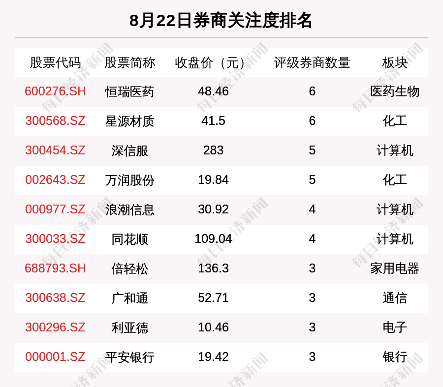Select stock code 300296.SZ
Viewport: 443px width, 387px height.
point(55,327)
